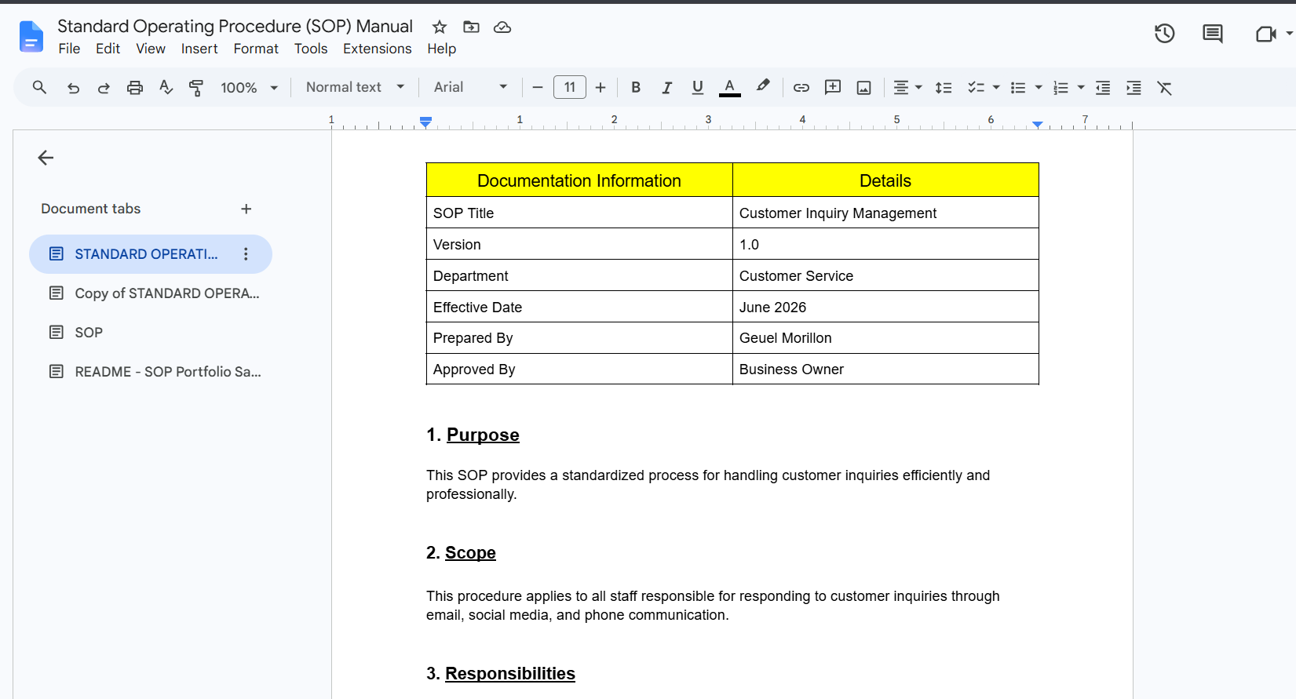Screen dimensions: 1296x699
Task: Open the Edit menu
Action: pyautogui.click(x=108, y=49)
